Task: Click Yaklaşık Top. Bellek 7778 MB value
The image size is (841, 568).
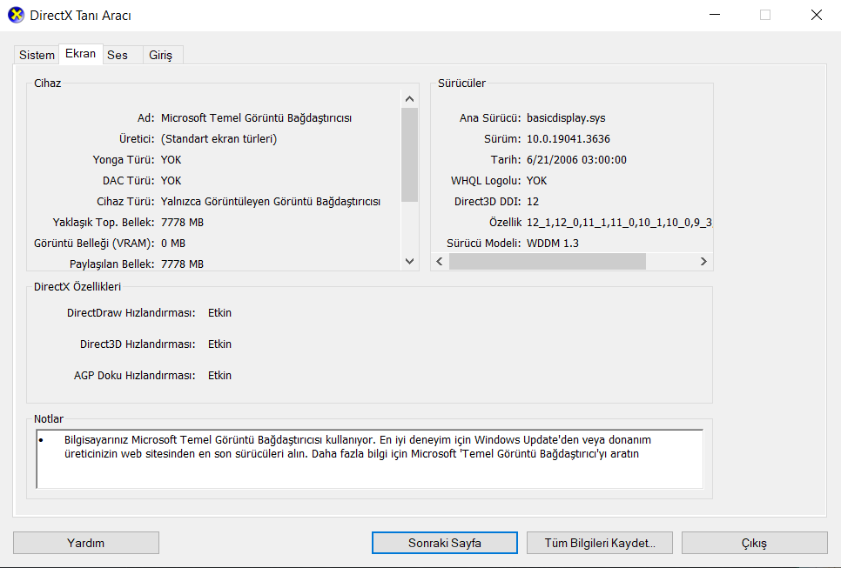Action: pos(182,223)
